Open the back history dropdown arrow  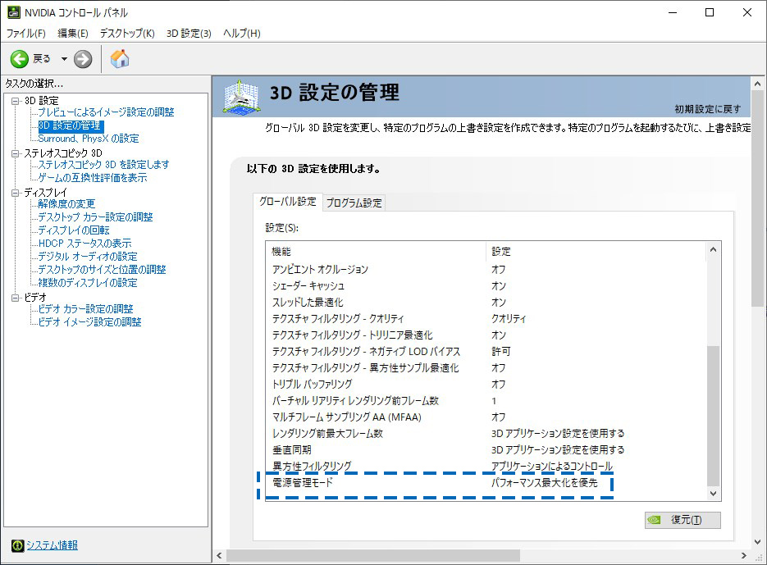coord(64,59)
